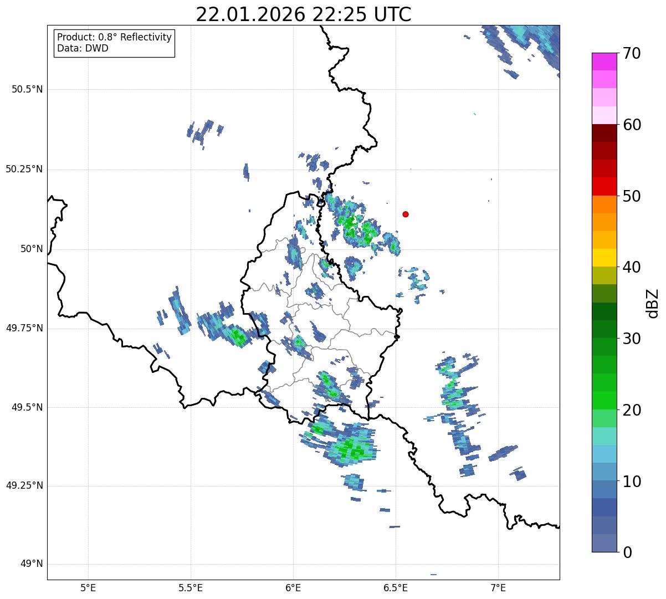Click the bright red colorbar swatch
Screen dimensions: 666x599
[604, 186]
